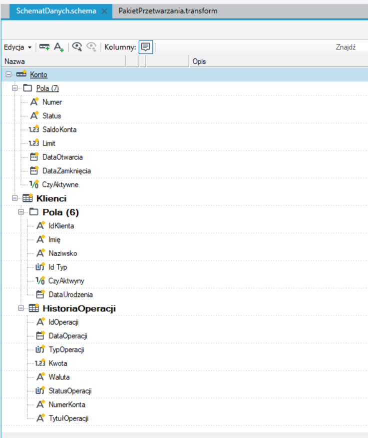
Task: Click the Konto structure icon
Action: pyautogui.click(x=21, y=73)
